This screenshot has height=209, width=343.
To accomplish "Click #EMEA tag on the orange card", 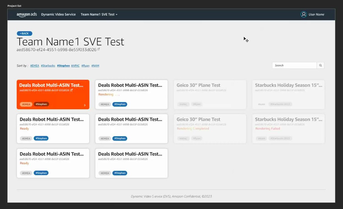I will point(26,104).
